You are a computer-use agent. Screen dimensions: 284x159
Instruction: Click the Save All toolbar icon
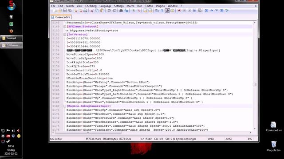coord(70,11)
